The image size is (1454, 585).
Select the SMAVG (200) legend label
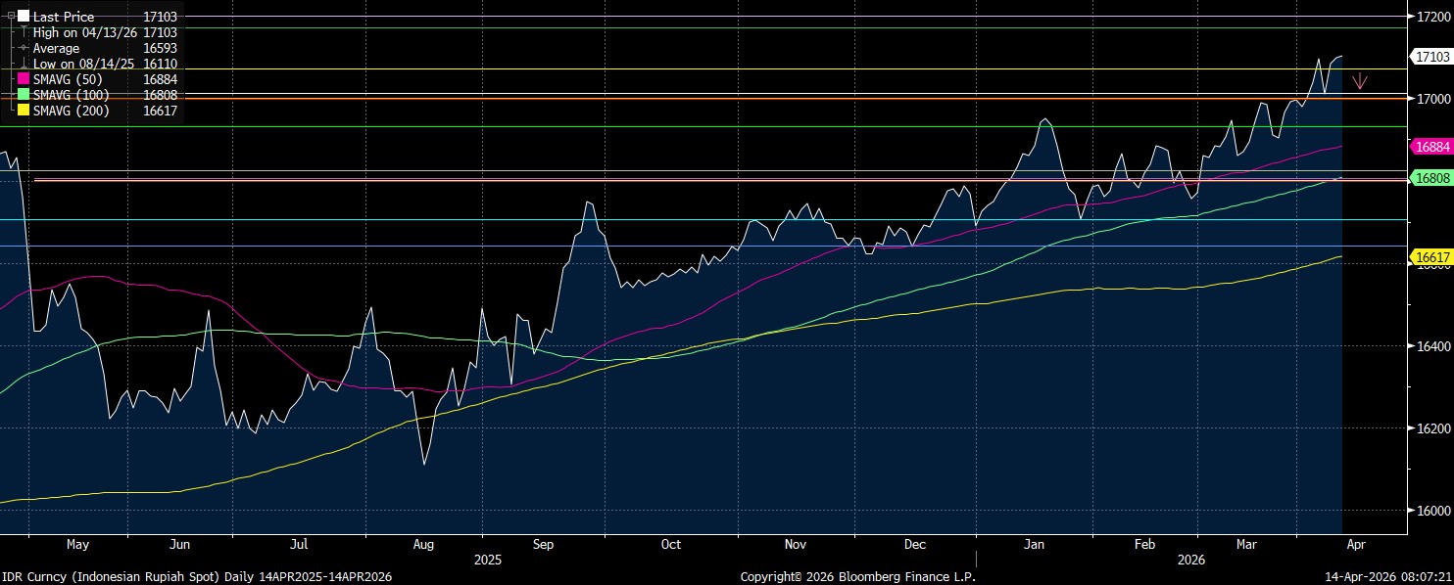pos(71,111)
